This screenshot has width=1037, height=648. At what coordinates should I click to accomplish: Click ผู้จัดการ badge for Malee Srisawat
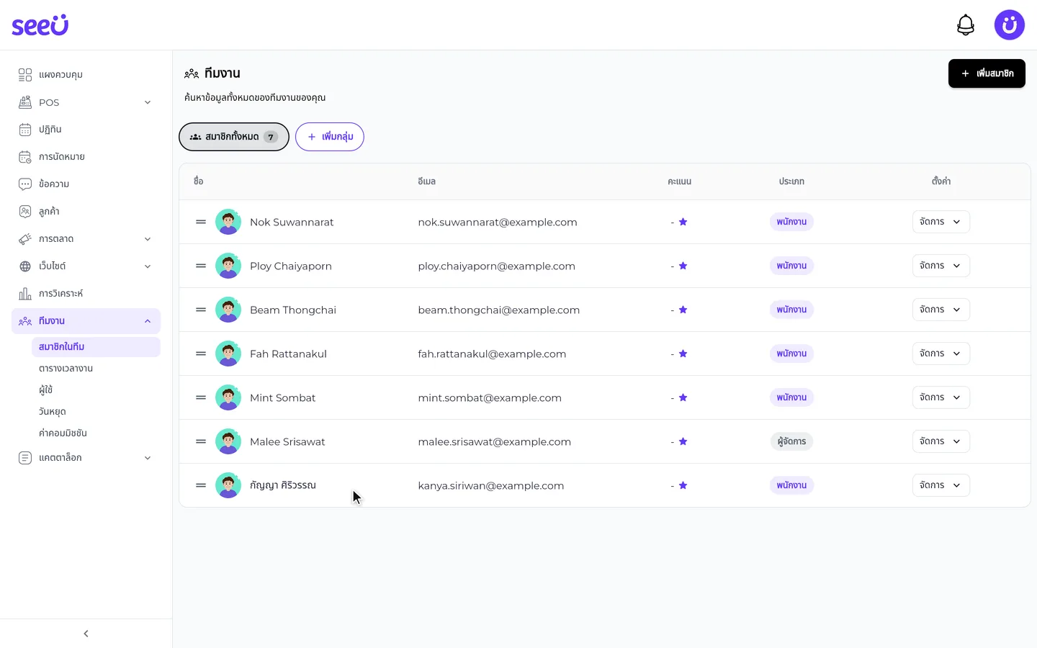pyautogui.click(x=791, y=441)
